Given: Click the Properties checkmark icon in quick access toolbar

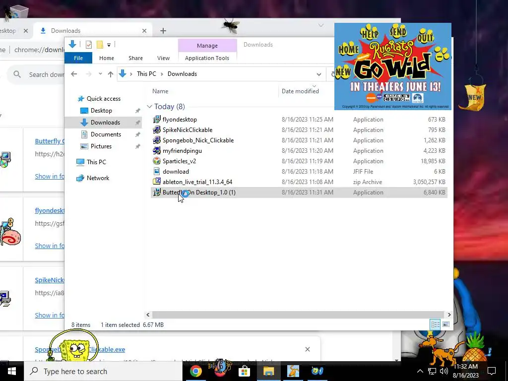Looking at the screenshot, I should [89, 45].
